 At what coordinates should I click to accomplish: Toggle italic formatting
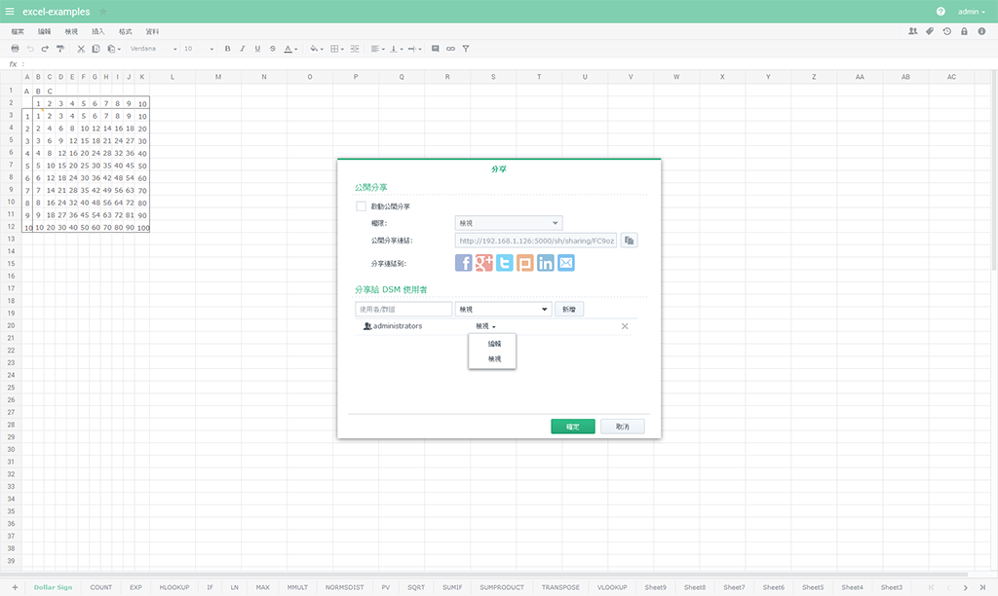[243, 49]
